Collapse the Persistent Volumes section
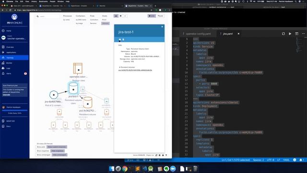The width and height of the screenshot is (307, 173). 127,67
